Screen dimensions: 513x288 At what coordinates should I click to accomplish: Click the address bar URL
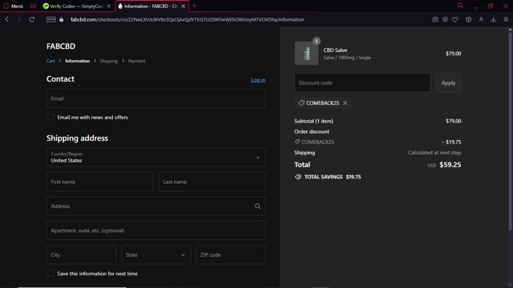(x=187, y=19)
